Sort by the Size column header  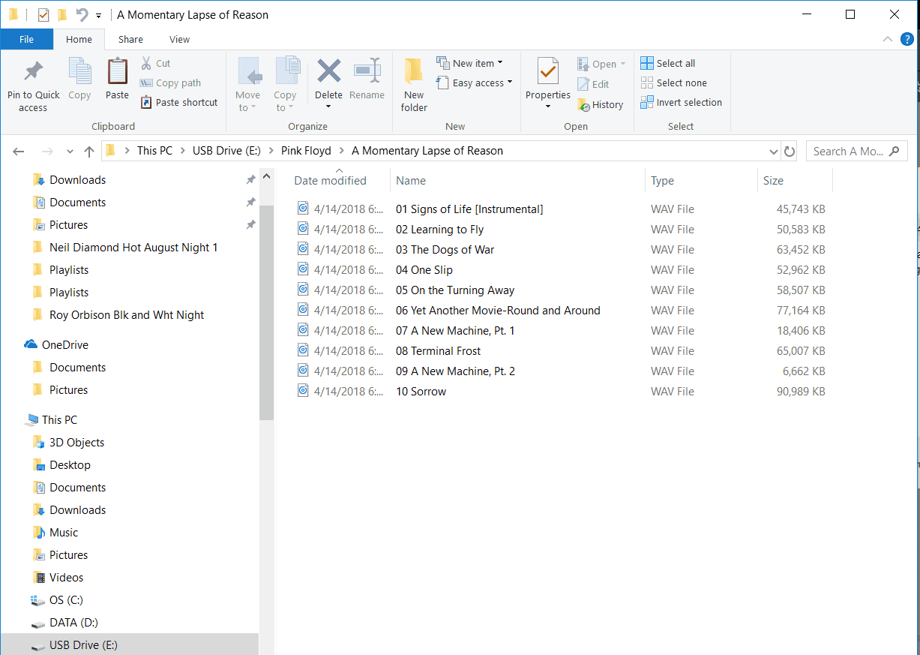[x=795, y=180]
